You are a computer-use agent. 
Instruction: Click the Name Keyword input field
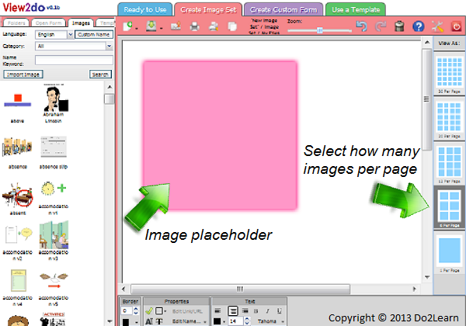coord(72,60)
